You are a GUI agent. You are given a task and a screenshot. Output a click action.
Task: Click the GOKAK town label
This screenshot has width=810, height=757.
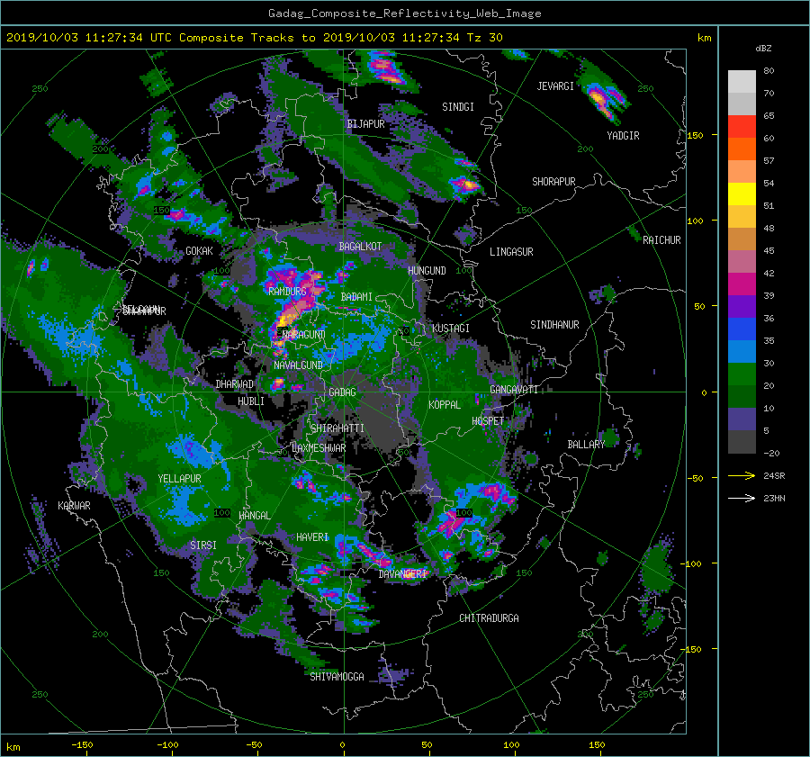click(x=199, y=251)
